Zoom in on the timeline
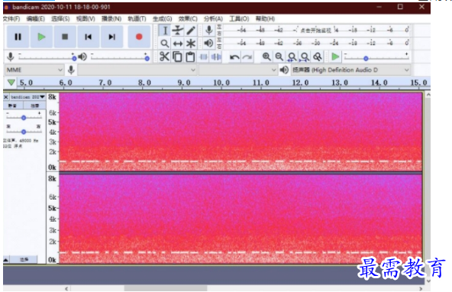Image resolution: width=452 pixels, height=292 pixels. pyautogui.click(x=266, y=57)
